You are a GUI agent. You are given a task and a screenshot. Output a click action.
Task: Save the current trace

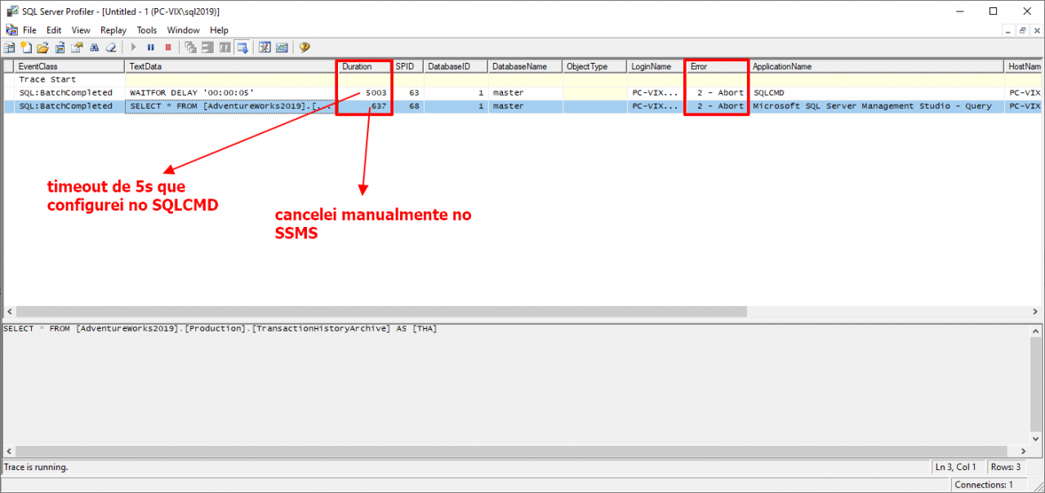click(x=60, y=47)
